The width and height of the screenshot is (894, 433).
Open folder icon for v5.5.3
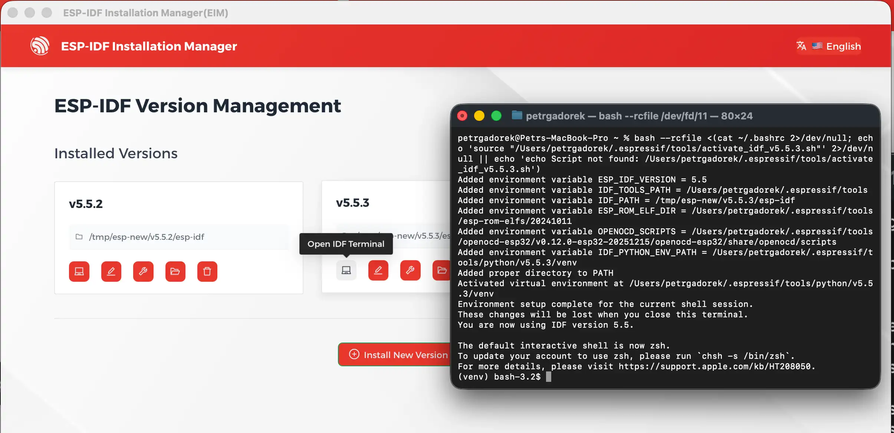[441, 270]
